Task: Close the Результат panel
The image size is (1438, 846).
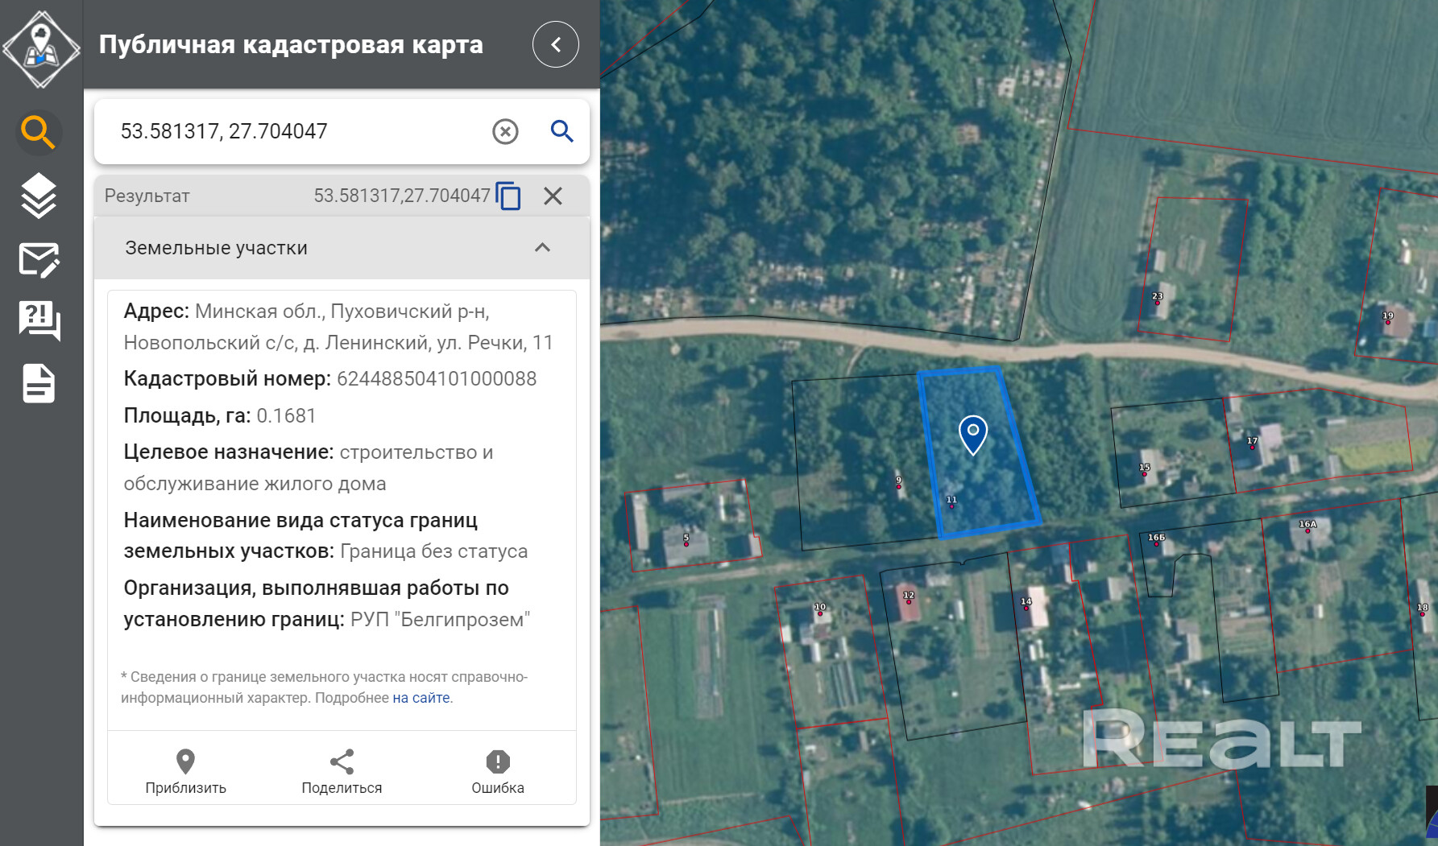Action: (553, 196)
